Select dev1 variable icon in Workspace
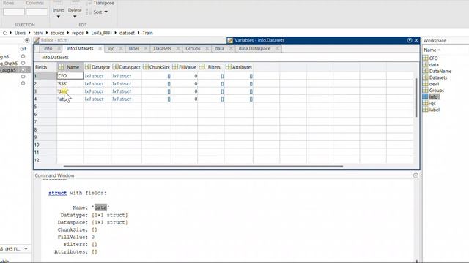This screenshot has width=469, height=263. (425, 84)
